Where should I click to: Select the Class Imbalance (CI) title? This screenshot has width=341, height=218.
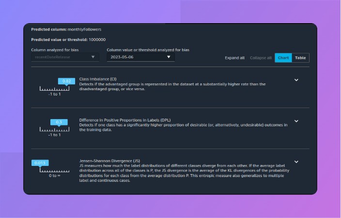[x=97, y=79]
